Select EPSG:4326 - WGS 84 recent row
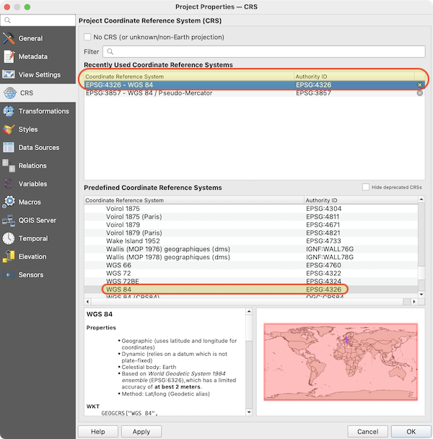 pyautogui.click(x=254, y=84)
